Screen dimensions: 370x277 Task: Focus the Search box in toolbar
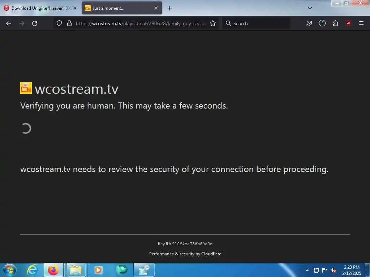tap(256, 23)
